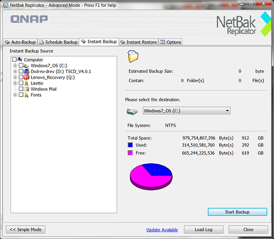Expand the Lisette tree node
The image size is (274, 239).
pyautogui.click(x=15, y=83)
